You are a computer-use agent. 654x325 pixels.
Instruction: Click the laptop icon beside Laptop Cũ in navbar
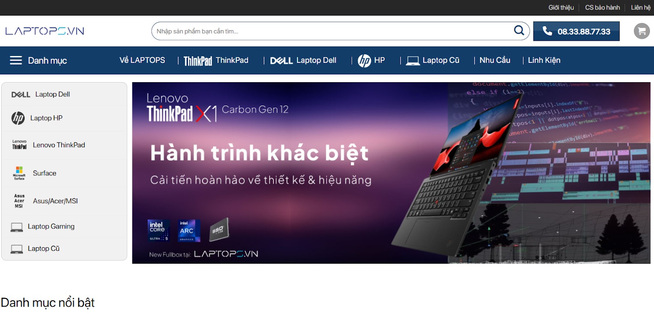[x=413, y=61]
